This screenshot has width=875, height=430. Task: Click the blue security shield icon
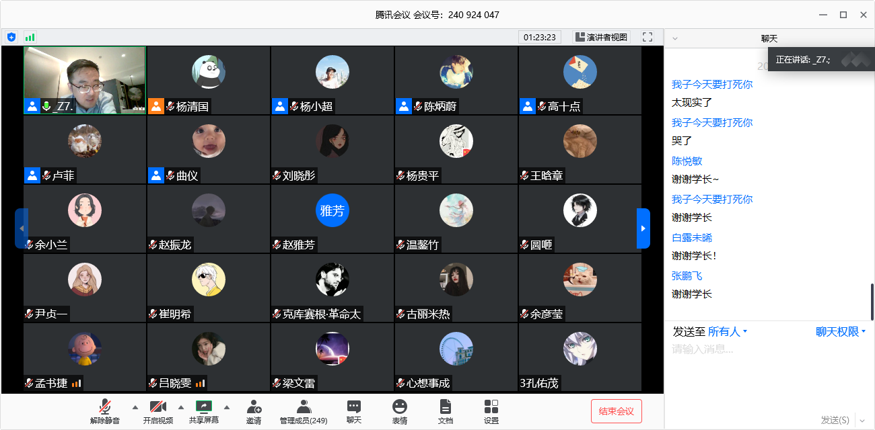point(11,37)
